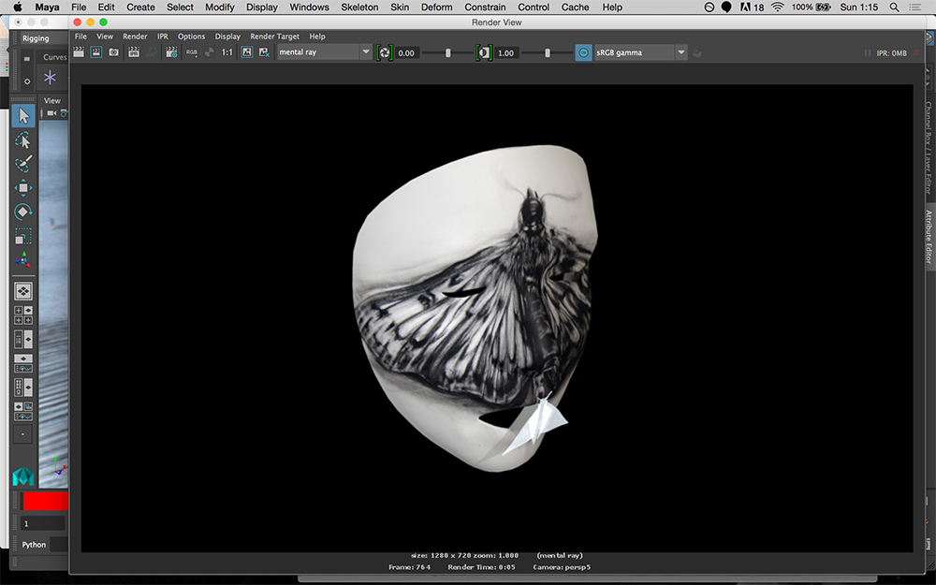Click the Python script language button

35,544
